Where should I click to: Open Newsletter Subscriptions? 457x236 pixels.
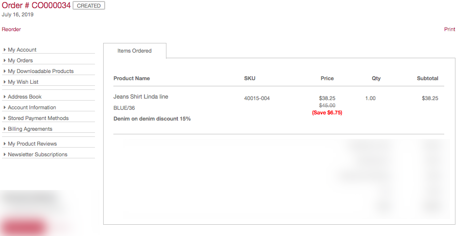(37, 155)
